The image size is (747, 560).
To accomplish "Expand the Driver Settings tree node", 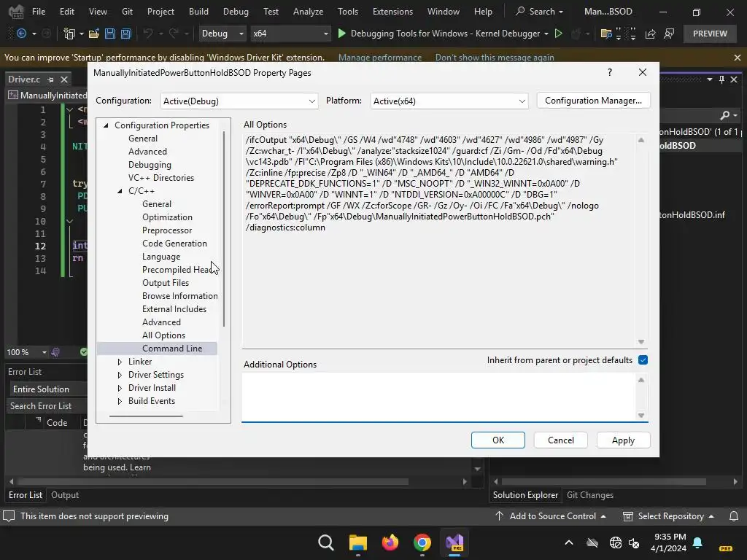I will pyautogui.click(x=120, y=375).
